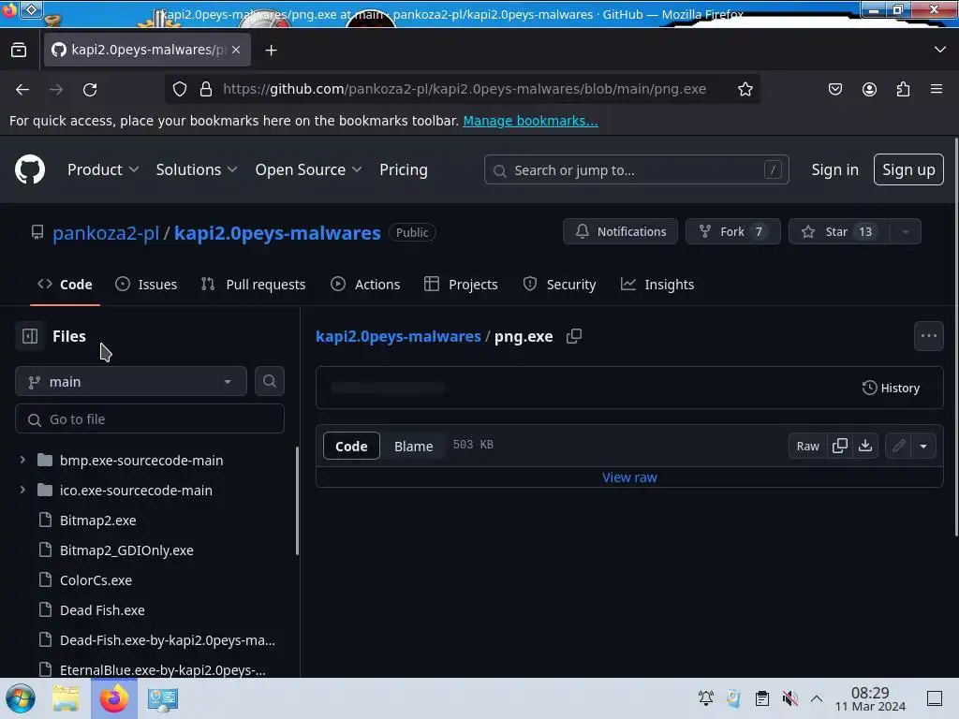Collapse the file tree side panel icon
959x719 pixels.
29,336
